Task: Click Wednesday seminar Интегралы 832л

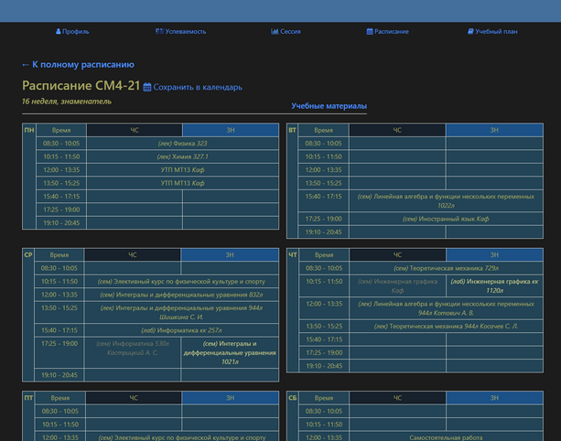Action: pos(181,295)
